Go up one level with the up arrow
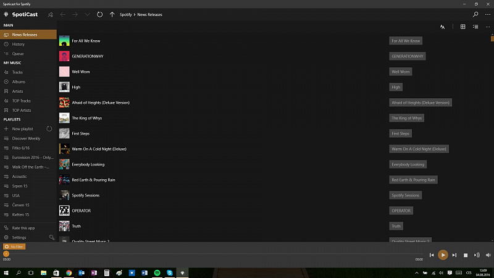This screenshot has height=278, width=494. point(112,14)
